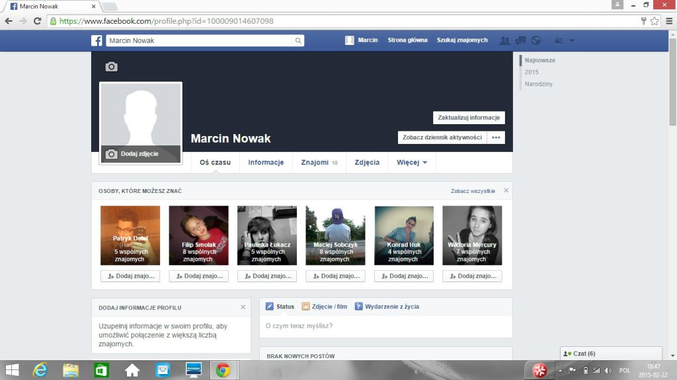Expand account settings dropdown arrow
Viewport: 677px width, 380px height.
(x=572, y=40)
